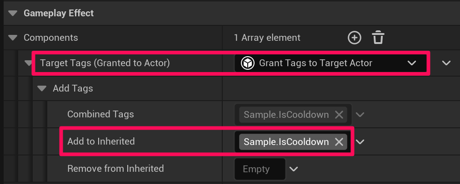Remove Sample.IsCooldown tag from Add to Inherited

[339, 142]
